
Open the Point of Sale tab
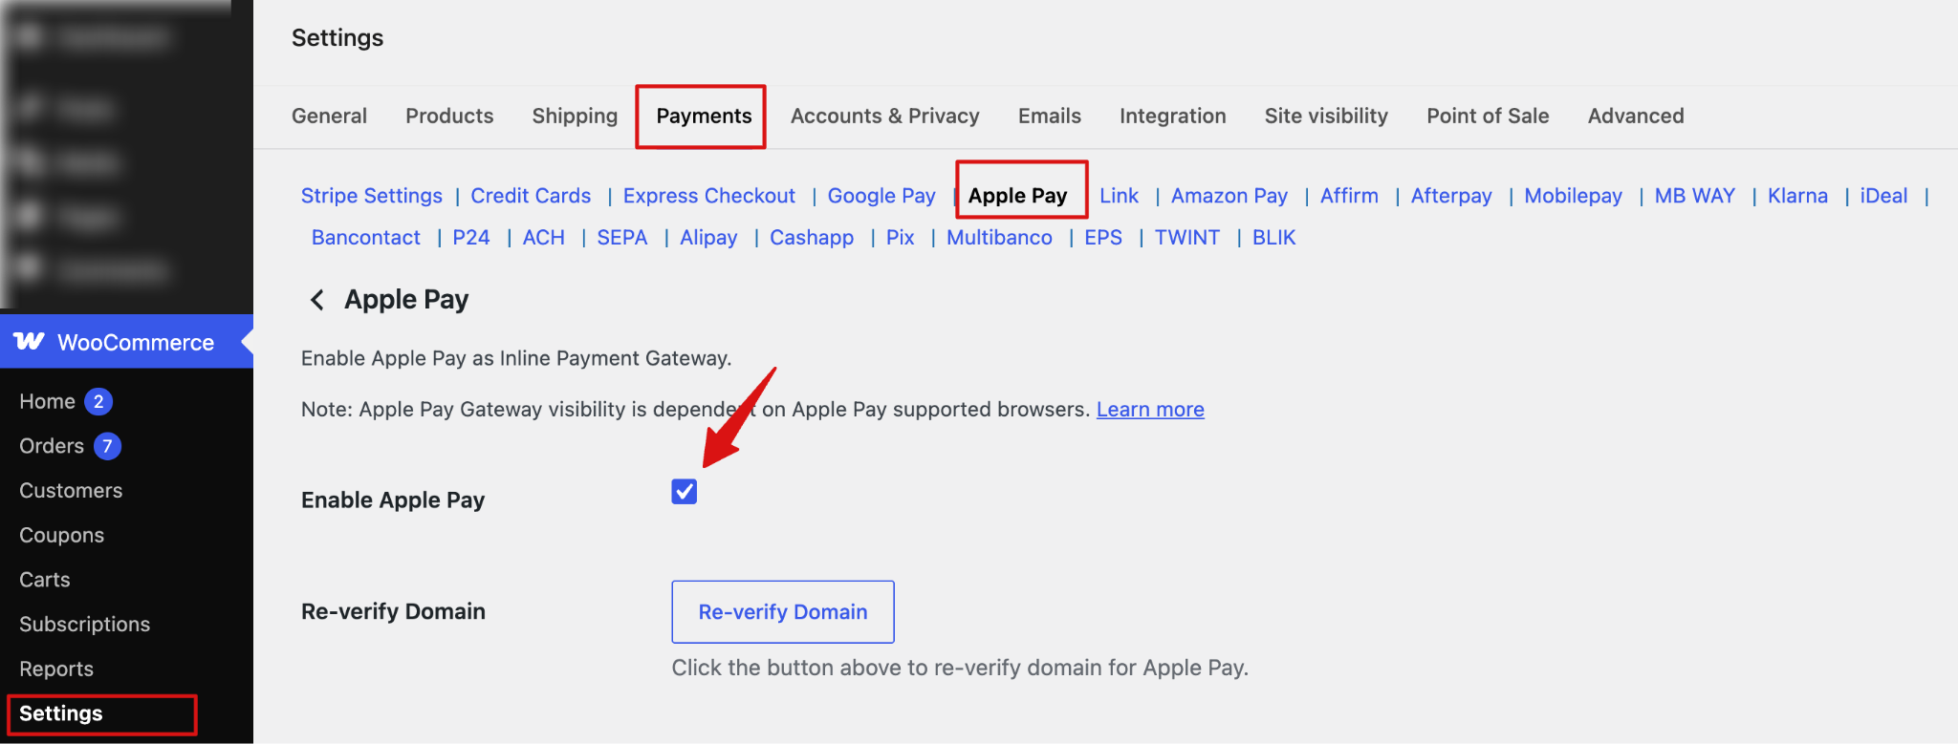(1488, 116)
